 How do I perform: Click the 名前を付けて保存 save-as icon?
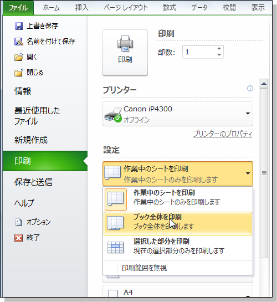pyautogui.click(x=19, y=42)
